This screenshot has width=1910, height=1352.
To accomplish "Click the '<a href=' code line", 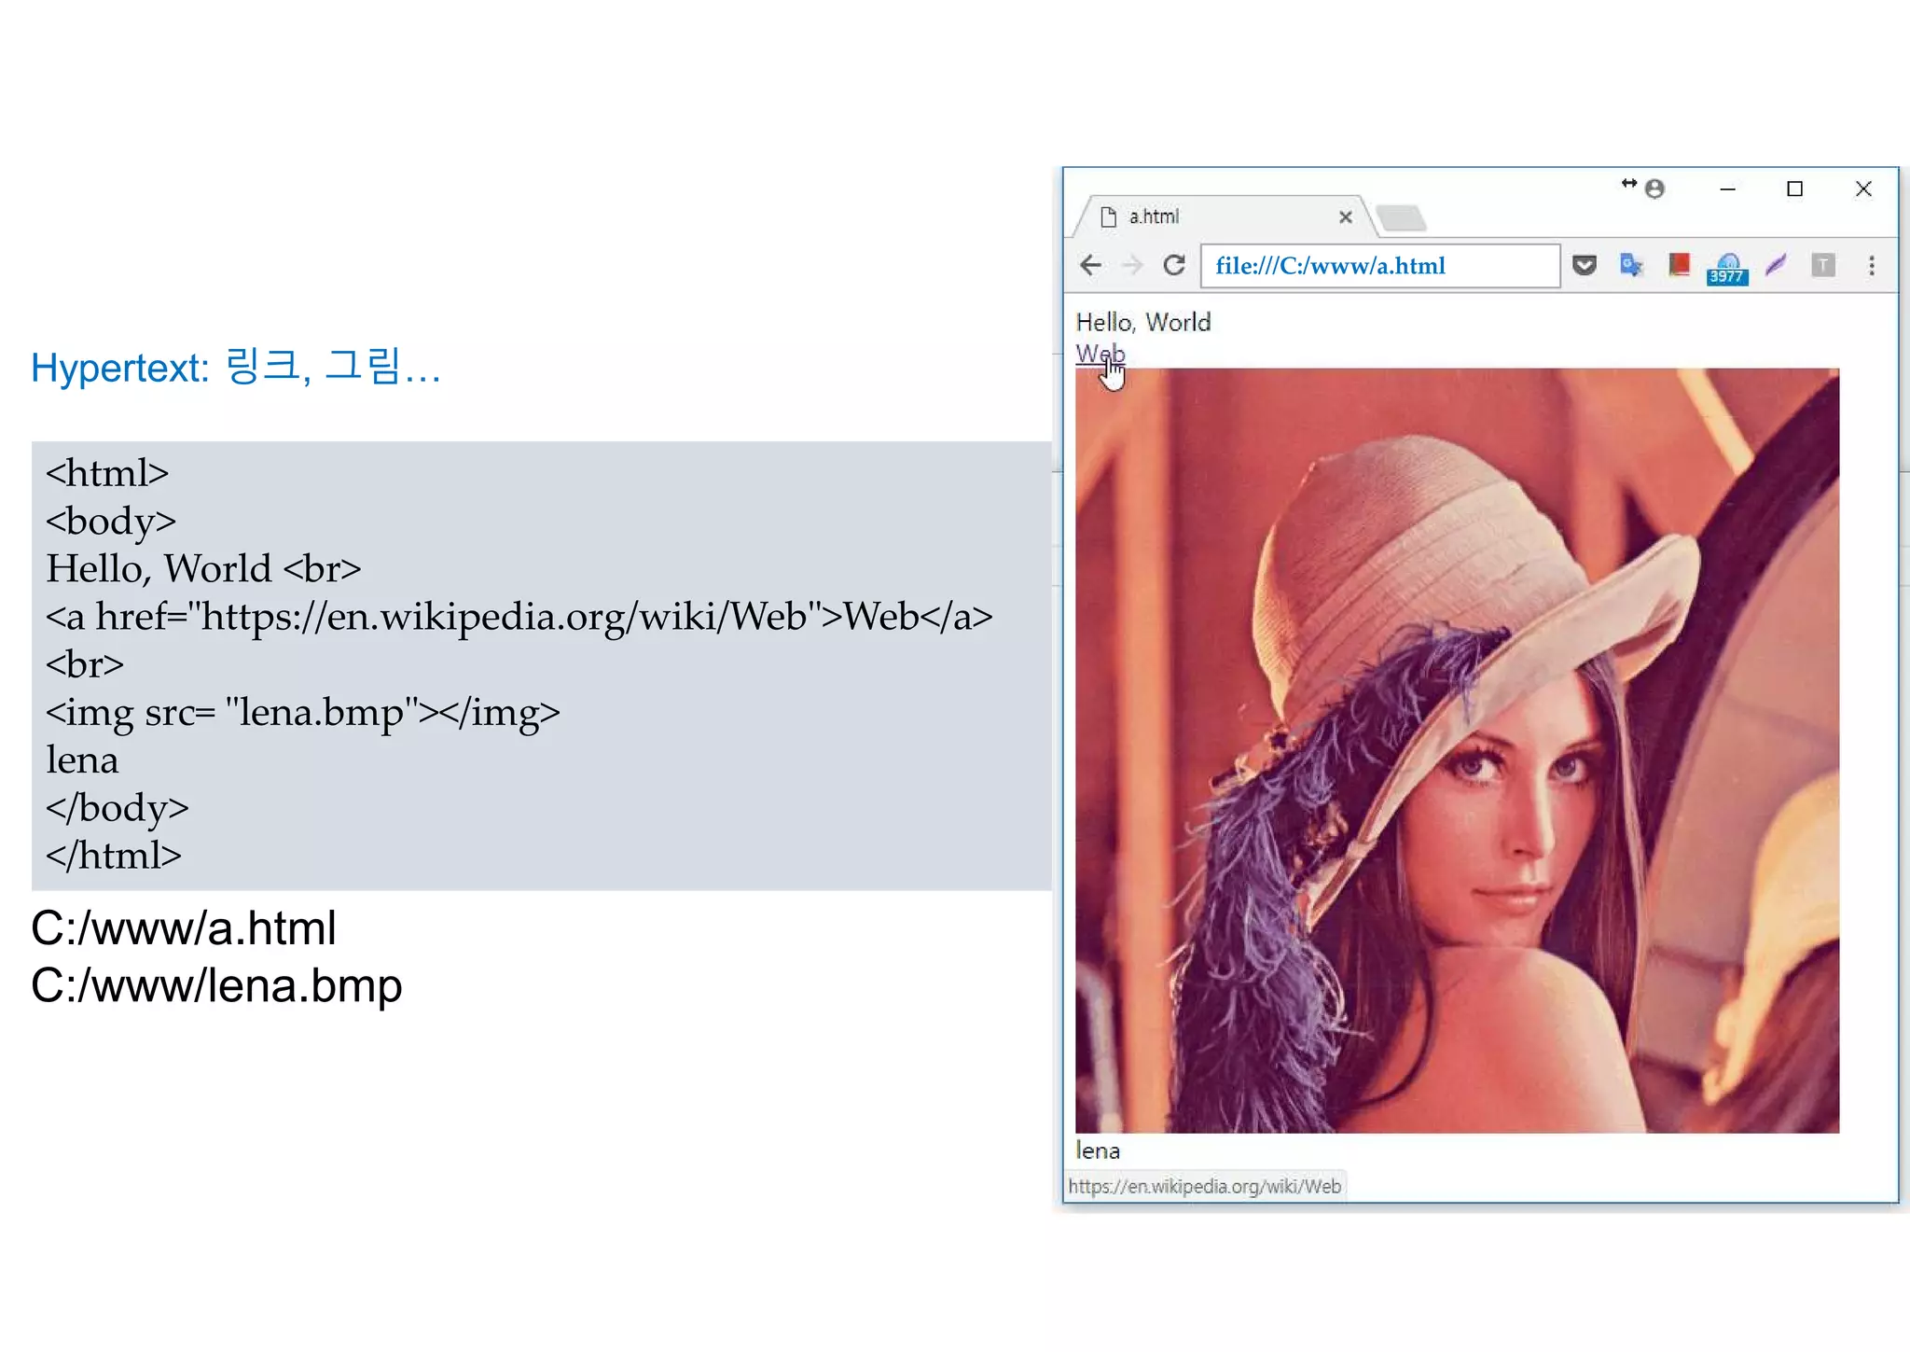I will pyautogui.click(x=519, y=617).
